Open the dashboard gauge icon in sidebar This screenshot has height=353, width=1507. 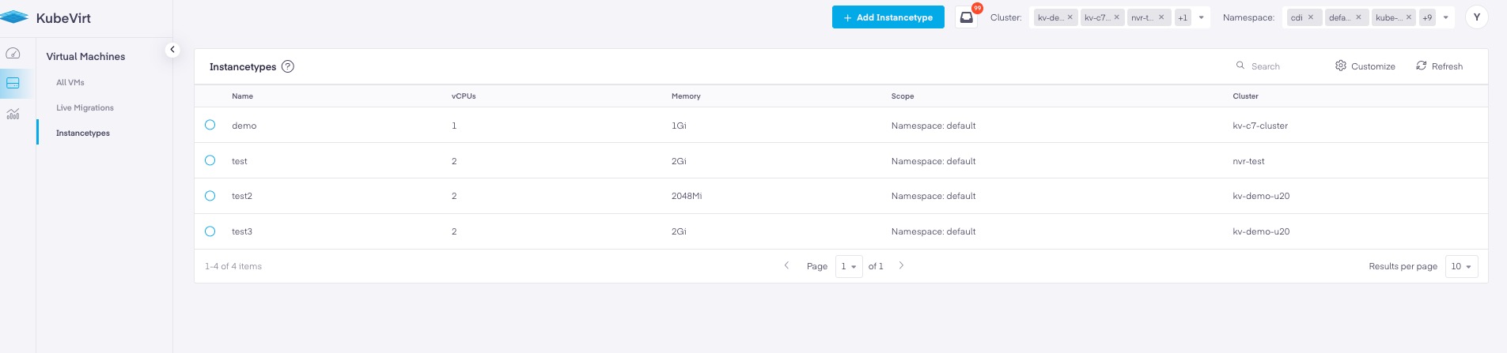[x=13, y=54]
